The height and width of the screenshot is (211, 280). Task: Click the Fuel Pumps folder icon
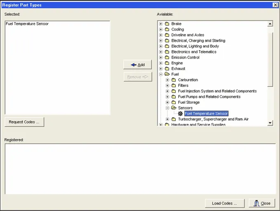coord(174,97)
